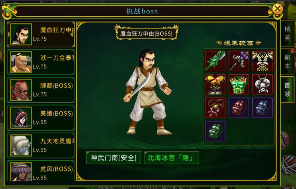Screen dimensions: 296x189
Task: Open the 副本 side tab
Action: tap(287, 61)
